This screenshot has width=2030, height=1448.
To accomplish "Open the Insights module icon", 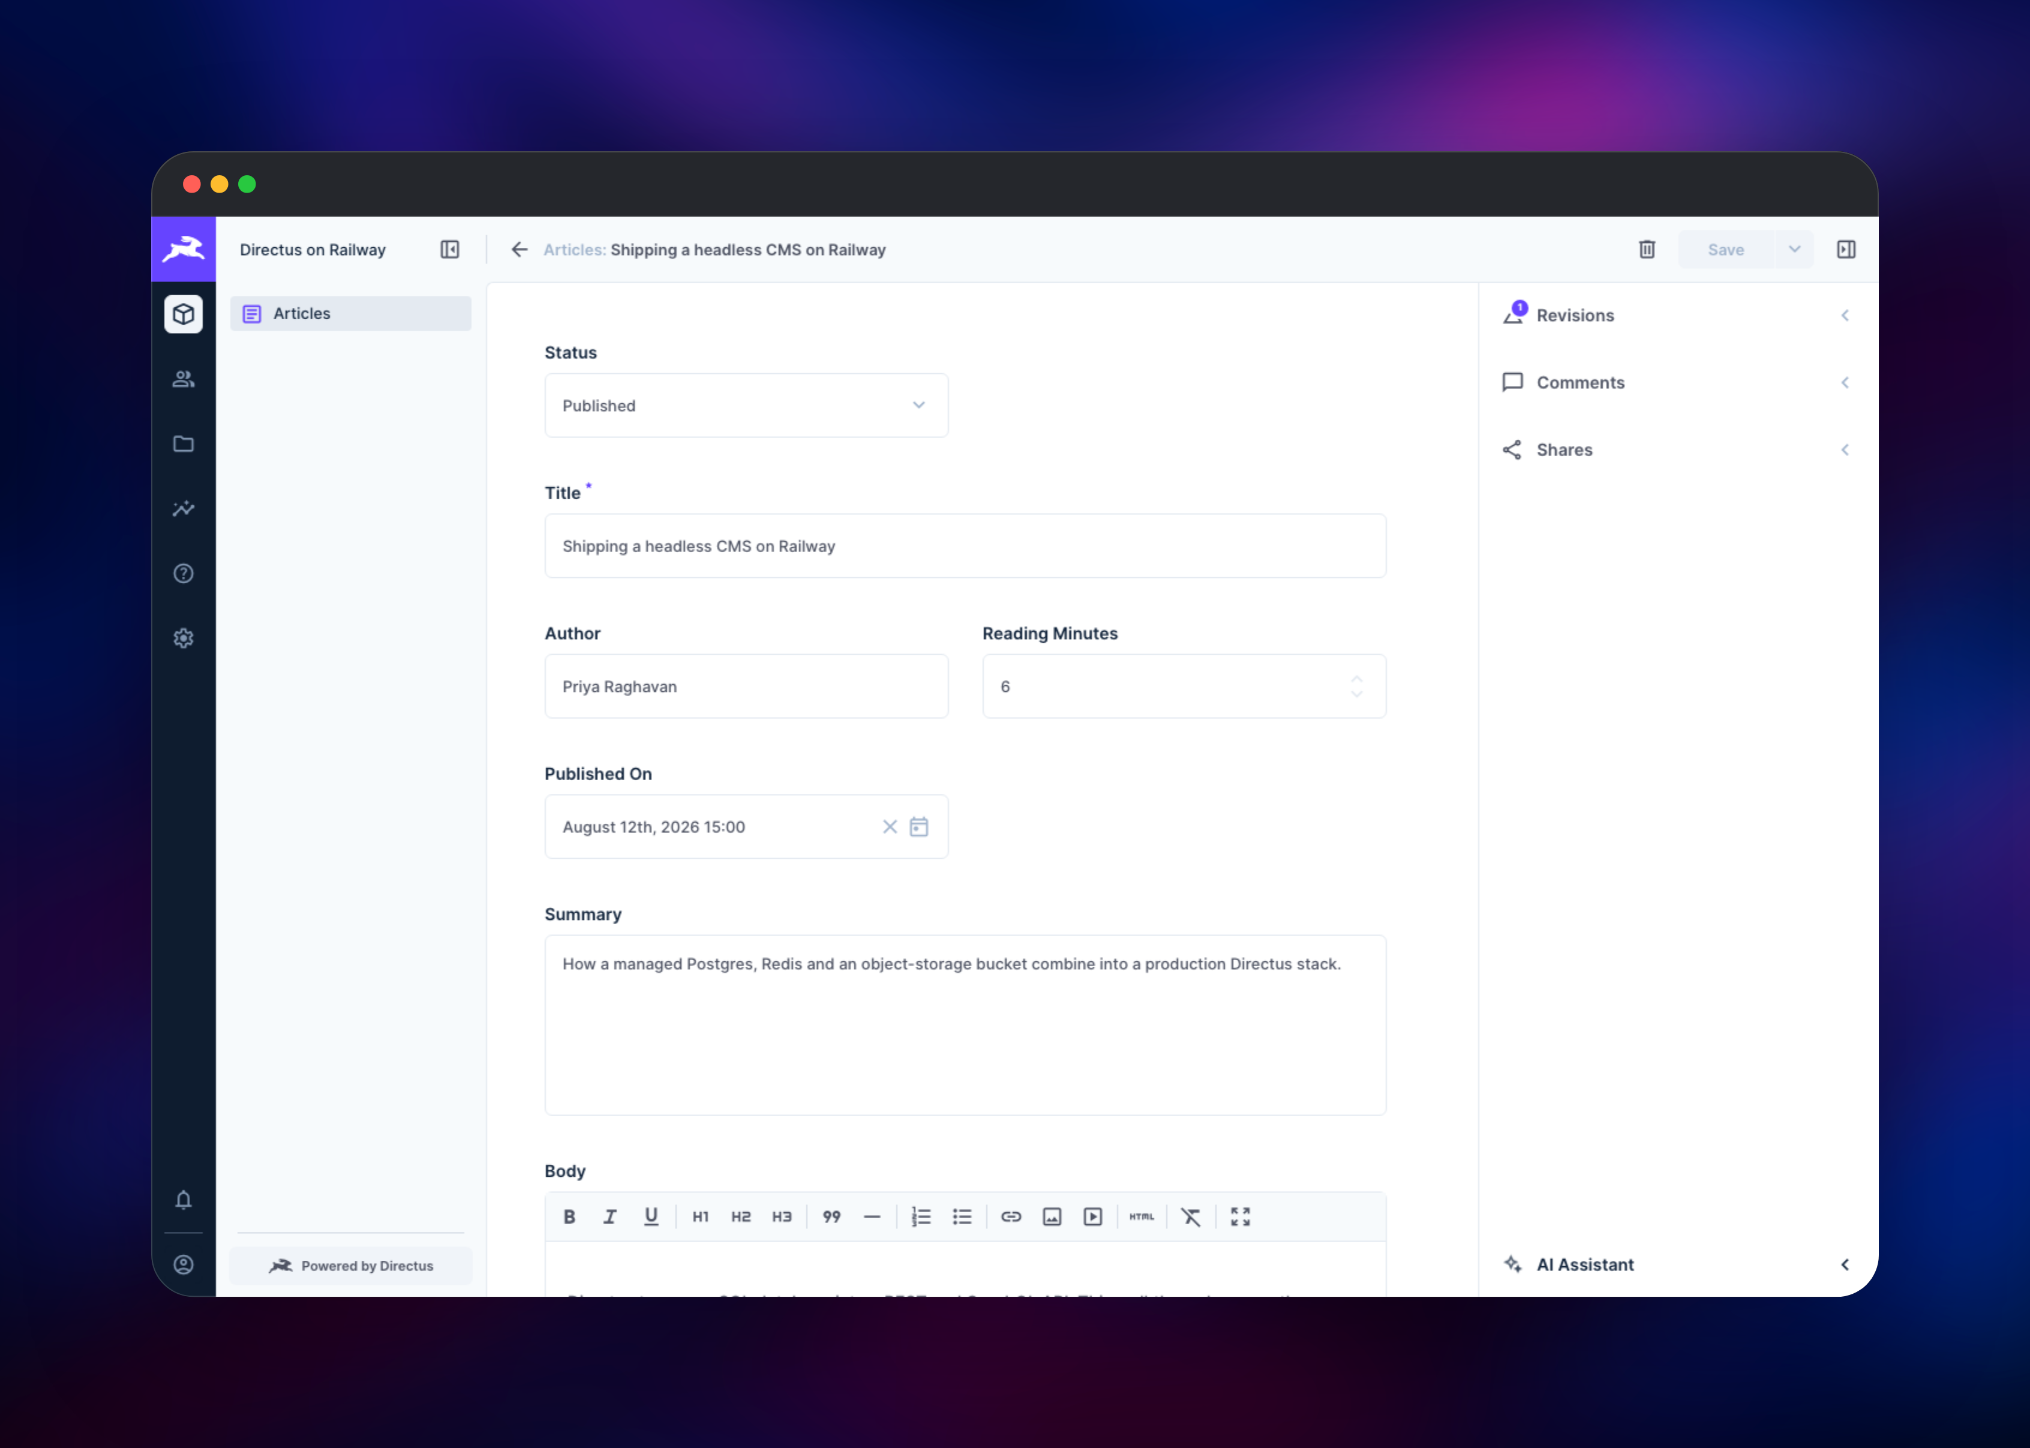I will tap(184, 508).
